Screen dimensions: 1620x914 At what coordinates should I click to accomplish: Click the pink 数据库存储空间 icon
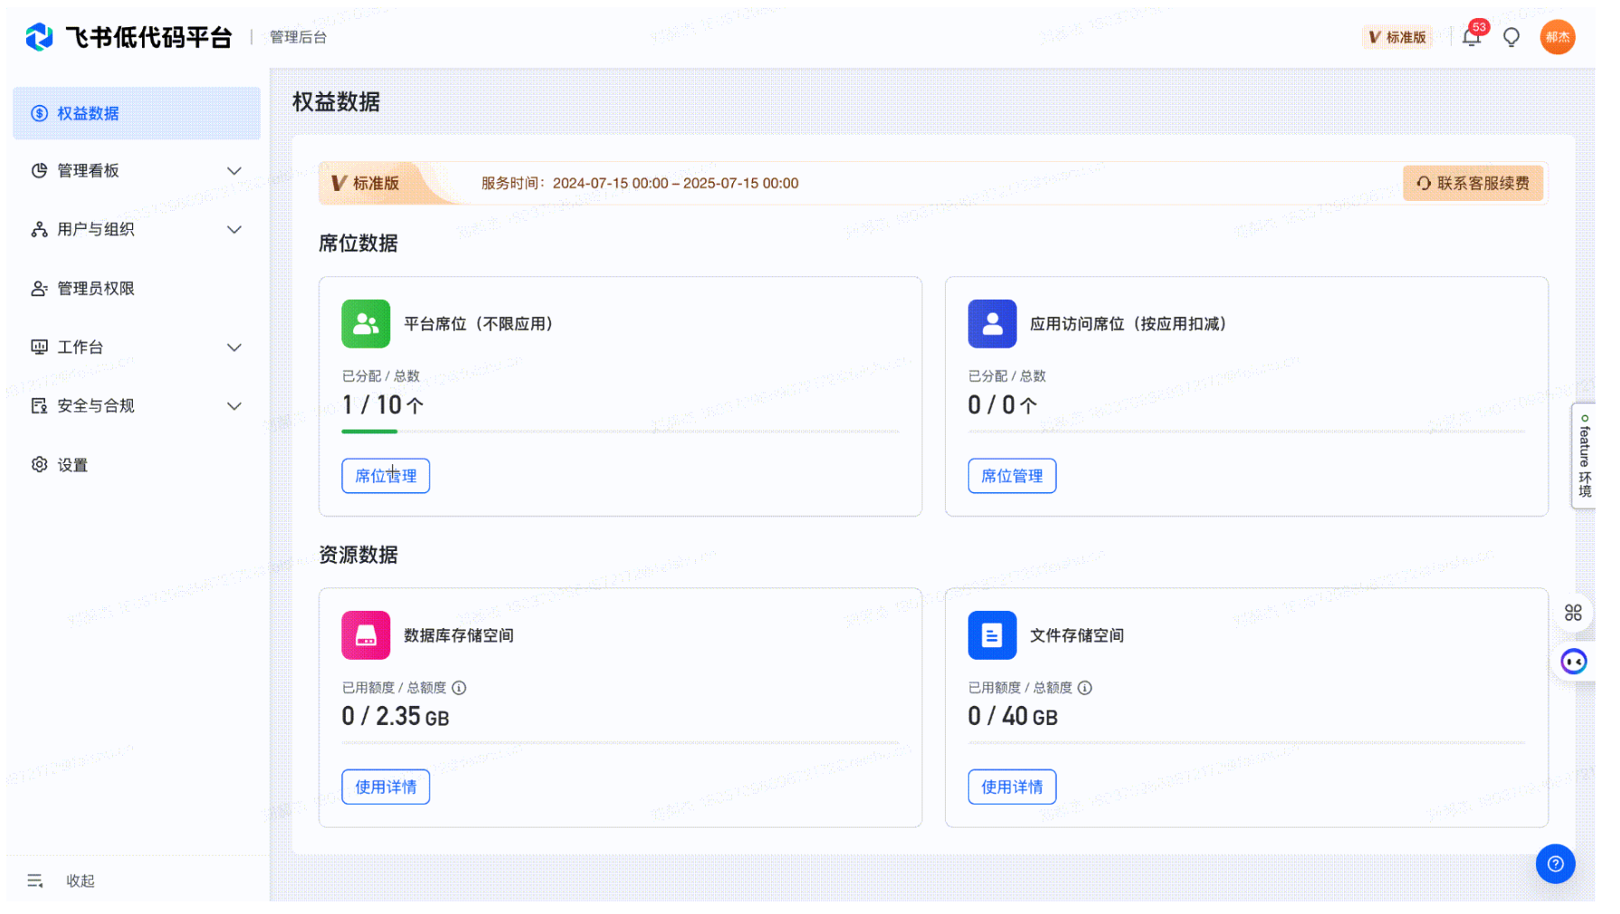pos(366,635)
